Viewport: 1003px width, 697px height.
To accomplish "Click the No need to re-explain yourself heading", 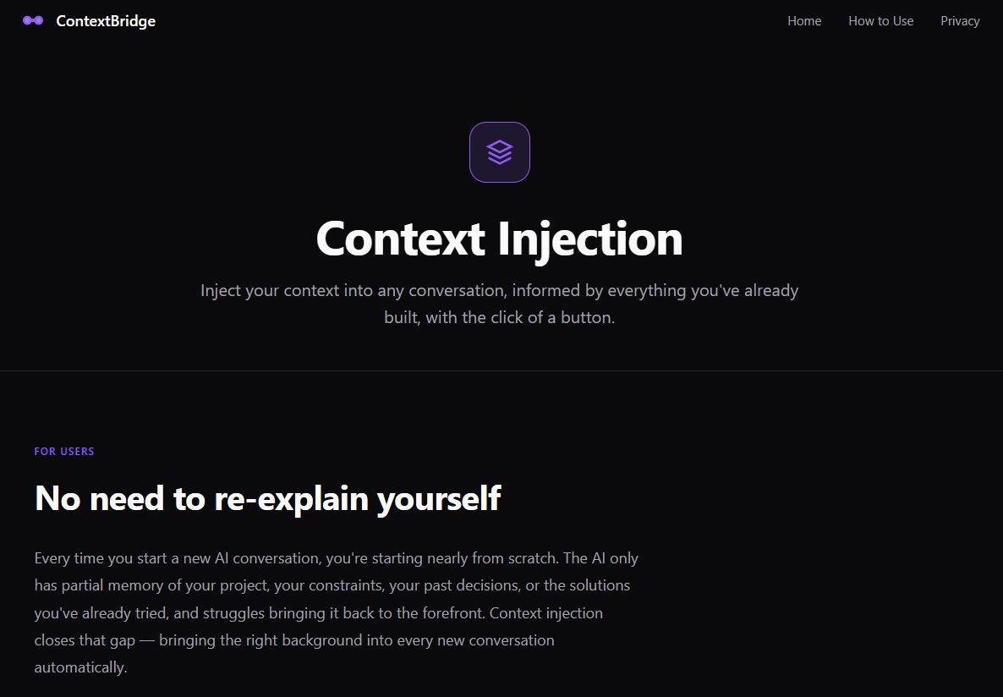I will point(267,498).
